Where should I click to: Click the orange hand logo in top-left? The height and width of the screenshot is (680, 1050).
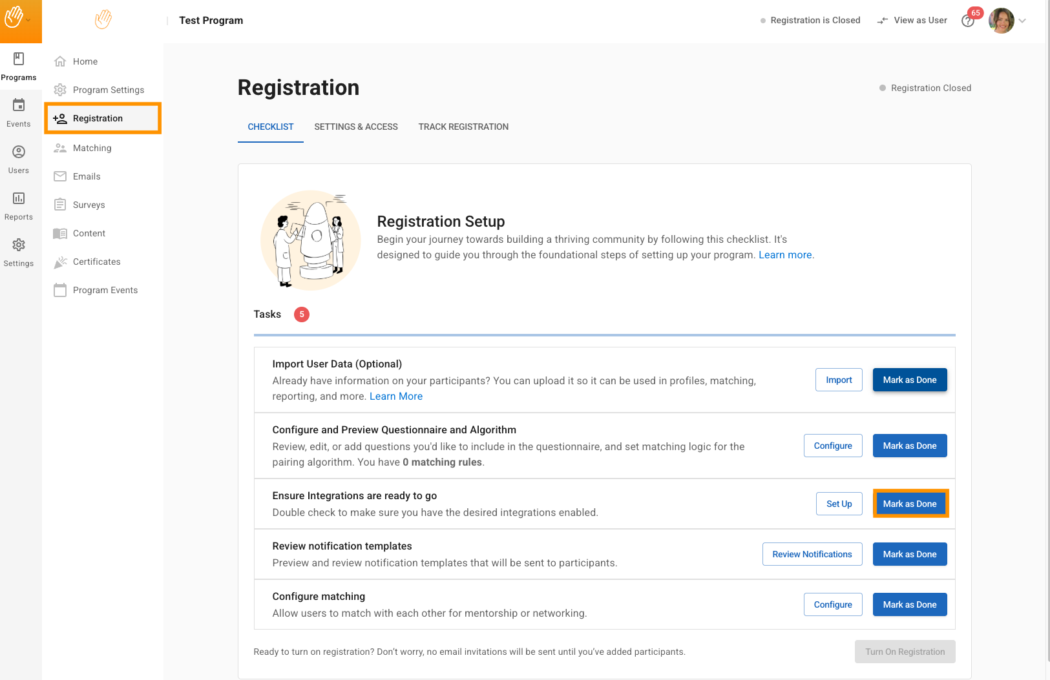click(14, 17)
